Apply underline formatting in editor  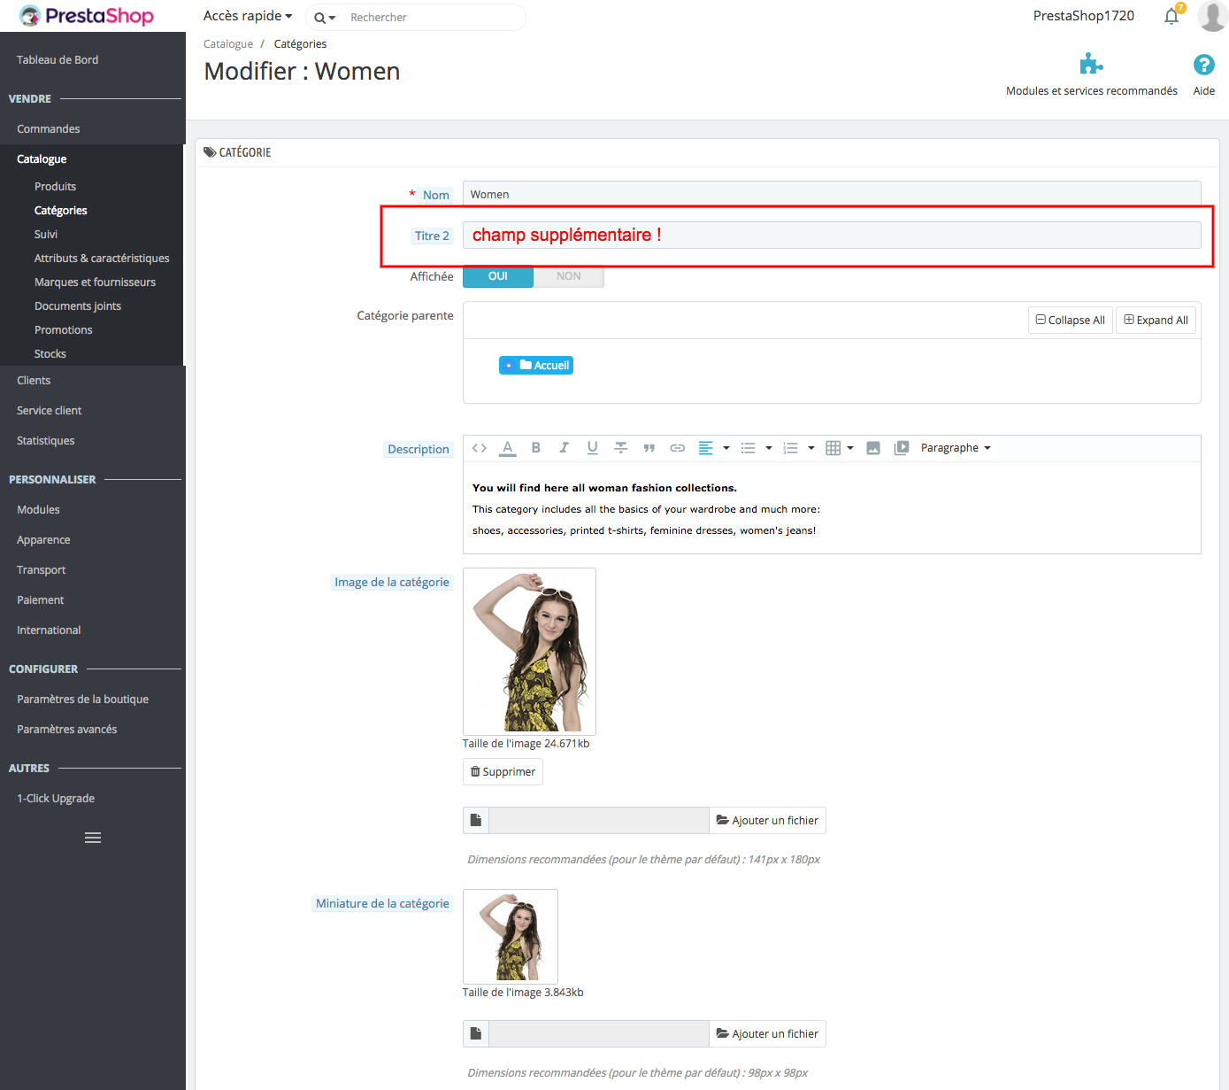point(592,448)
